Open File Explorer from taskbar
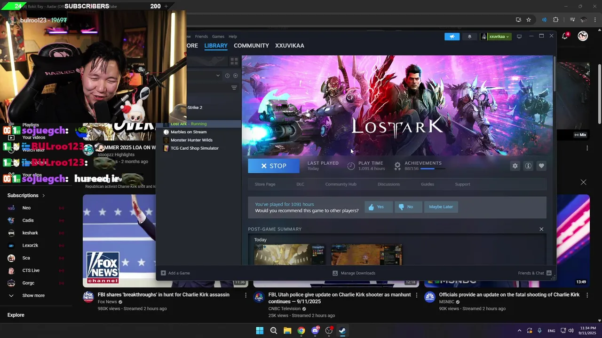The height and width of the screenshot is (338, 602). [x=287, y=330]
